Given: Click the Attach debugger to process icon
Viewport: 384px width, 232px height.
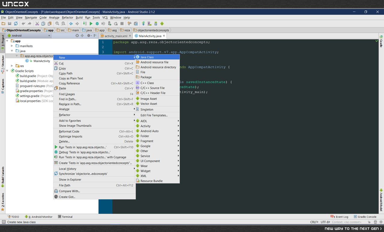Looking at the screenshot, I should (x=109, y=24).
